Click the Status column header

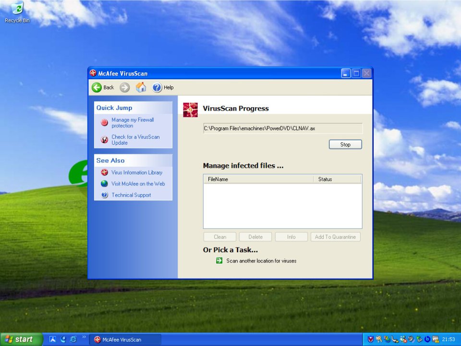337,179
